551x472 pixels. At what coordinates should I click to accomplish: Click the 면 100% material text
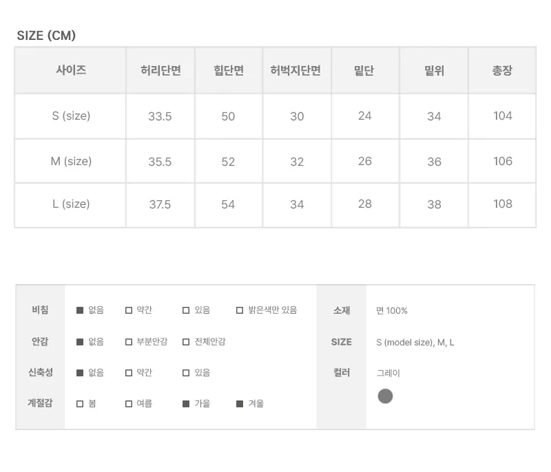[x=392, y=310]
